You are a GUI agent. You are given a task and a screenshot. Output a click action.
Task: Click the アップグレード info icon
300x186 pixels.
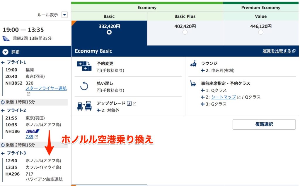click(129, 103)
